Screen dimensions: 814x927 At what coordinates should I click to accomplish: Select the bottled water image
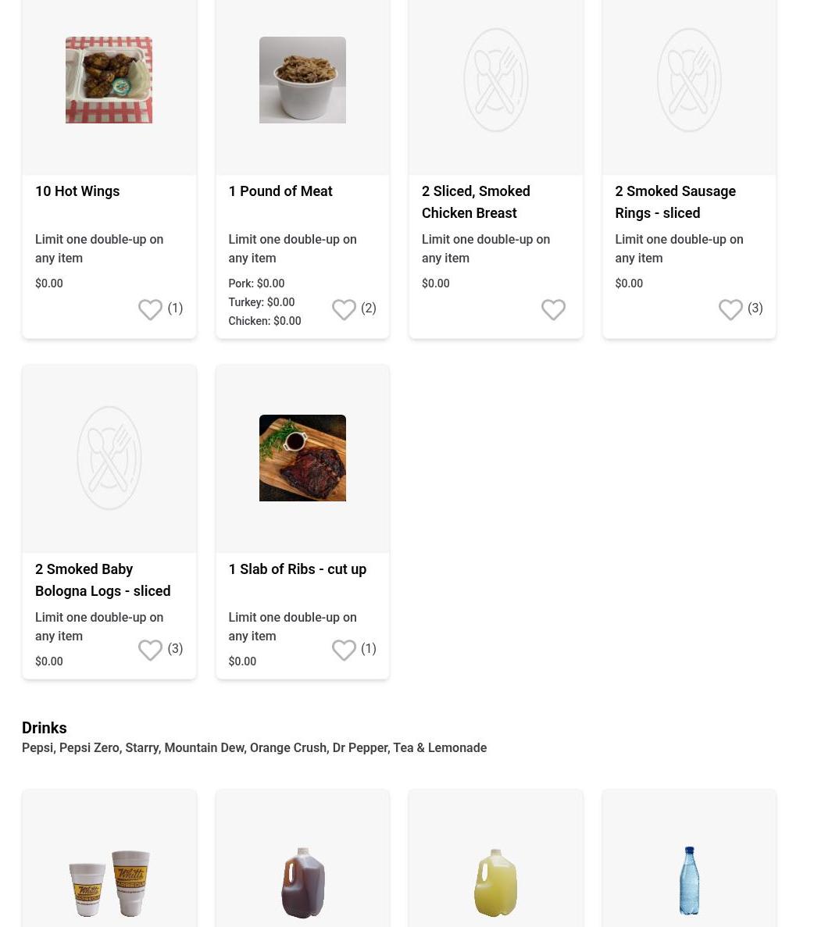click(x=689, y=880)
